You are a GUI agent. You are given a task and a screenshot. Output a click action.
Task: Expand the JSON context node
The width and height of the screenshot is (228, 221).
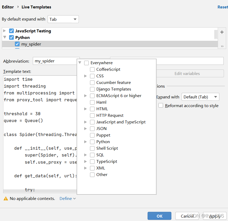click(x=86, y=129)
